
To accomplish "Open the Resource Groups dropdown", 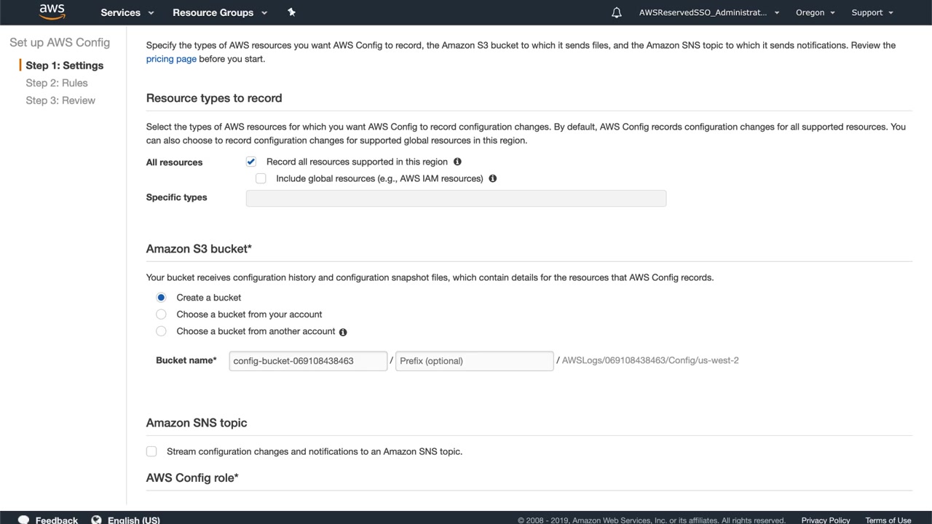I will [220, 12].
